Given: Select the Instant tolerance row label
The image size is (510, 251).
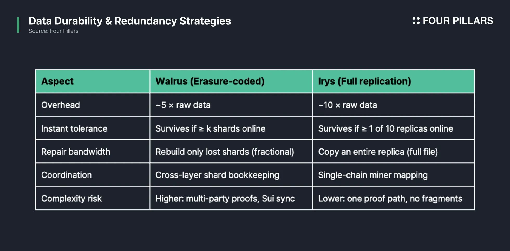Looking at the screenshot, I should tap(93, 128).
